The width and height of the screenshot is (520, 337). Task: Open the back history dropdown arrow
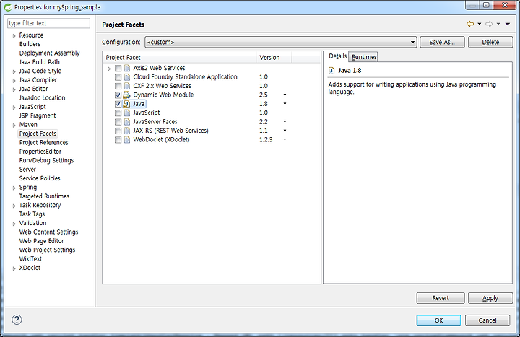pos(480,24)
